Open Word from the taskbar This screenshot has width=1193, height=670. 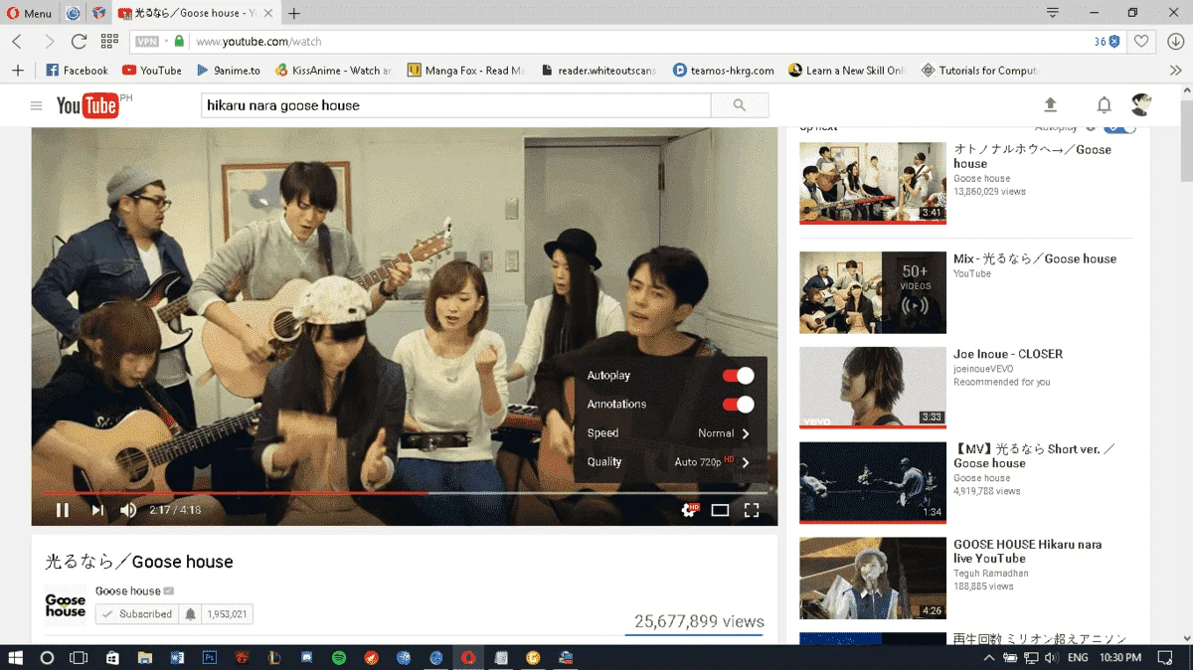177,658
